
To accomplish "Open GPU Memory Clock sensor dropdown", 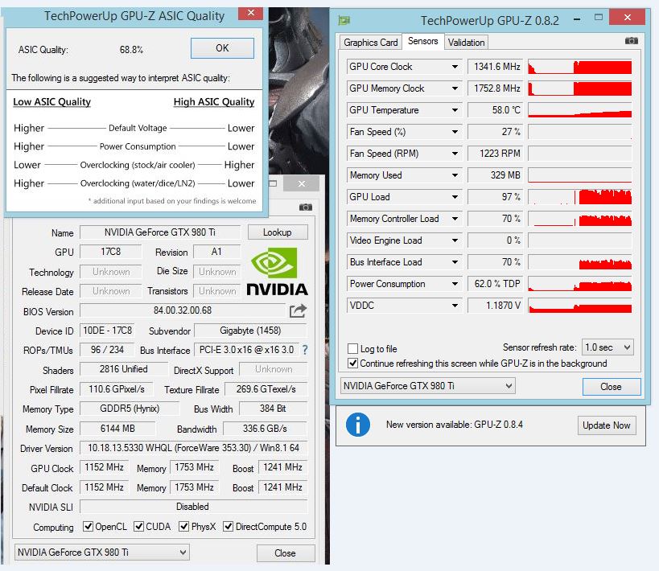I will (x=455, y=88).
